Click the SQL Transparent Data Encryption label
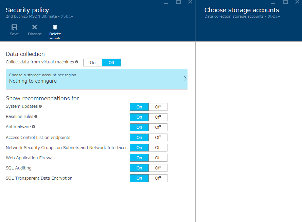This screenshot has height=222, width=302. pyautogui.click(x=39, y=178)
